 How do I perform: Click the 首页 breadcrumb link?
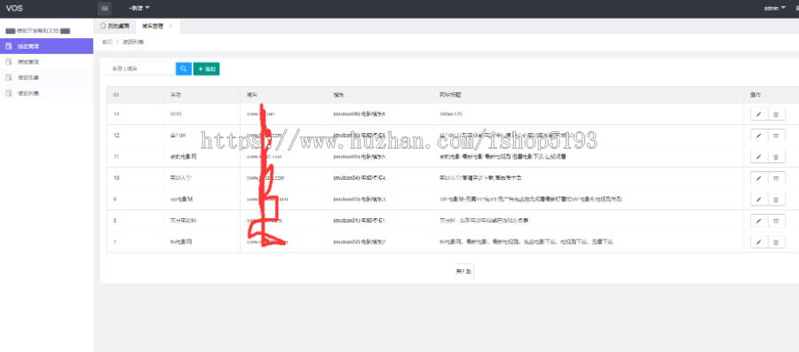(107, 43)
